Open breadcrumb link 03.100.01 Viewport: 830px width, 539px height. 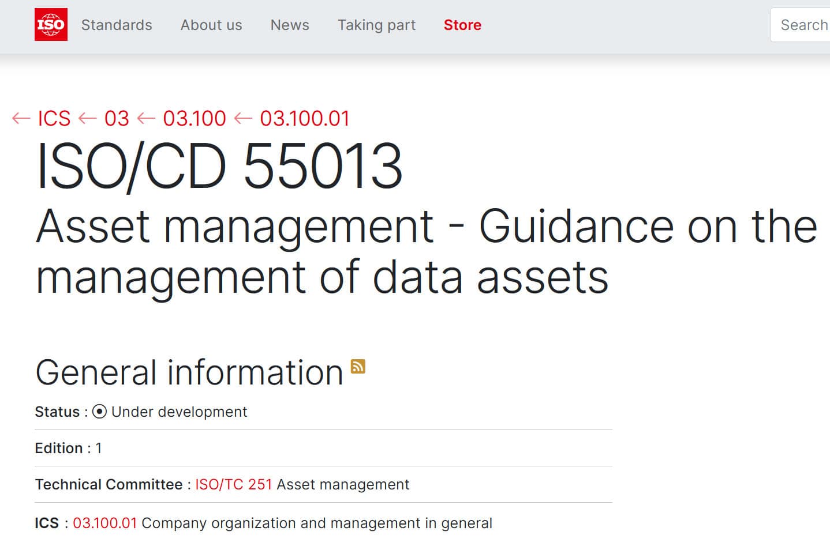[305, 118]
